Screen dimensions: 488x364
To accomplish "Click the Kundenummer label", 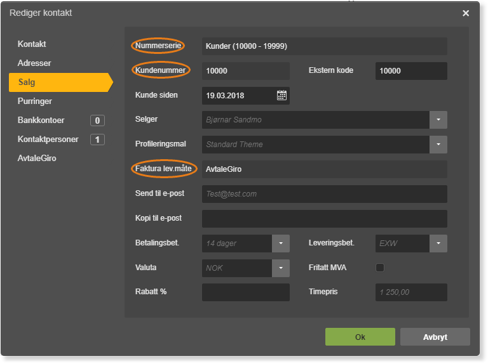I will coord(160,70).
